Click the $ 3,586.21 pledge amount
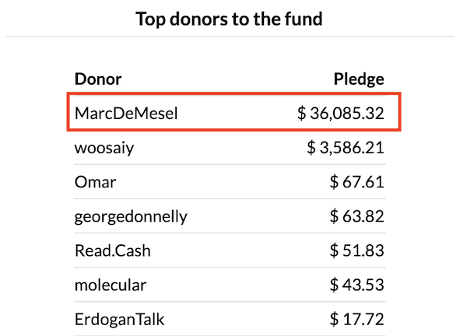Viewport: 467px width, 336px height. [346, 148]
